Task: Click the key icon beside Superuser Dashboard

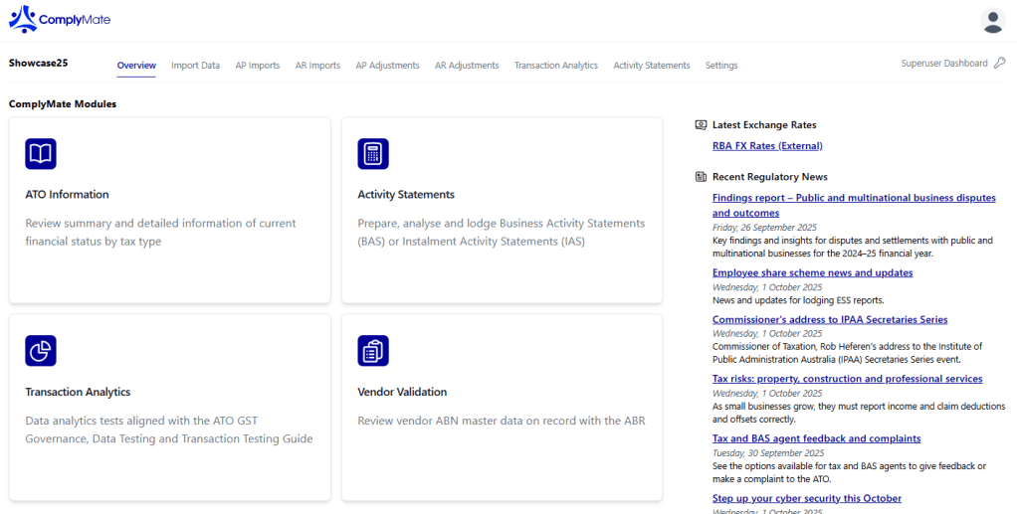Action: [999, 64]
